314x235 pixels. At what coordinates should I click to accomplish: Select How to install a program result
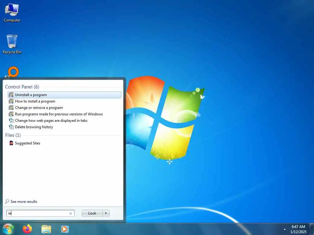click(64, 101)
